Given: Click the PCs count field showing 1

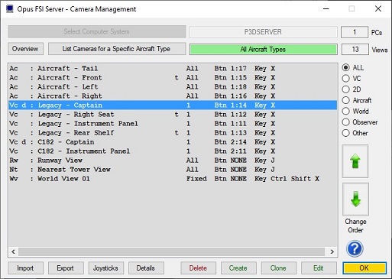Looking at the screenshot, I should pos(355,32).
